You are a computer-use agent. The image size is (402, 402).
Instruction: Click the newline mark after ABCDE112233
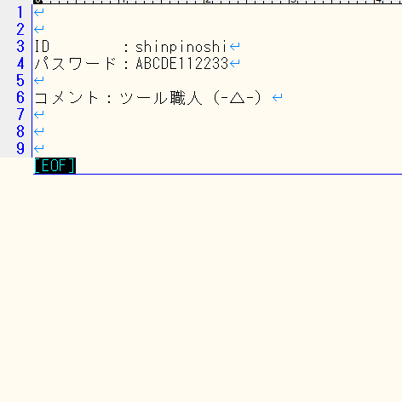point(235,63)
